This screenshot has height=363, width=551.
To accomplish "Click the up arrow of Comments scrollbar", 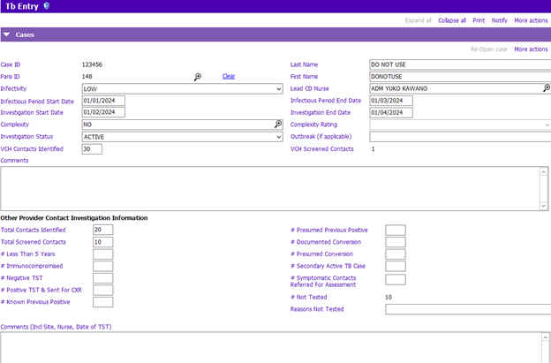I will pos(543,171).
